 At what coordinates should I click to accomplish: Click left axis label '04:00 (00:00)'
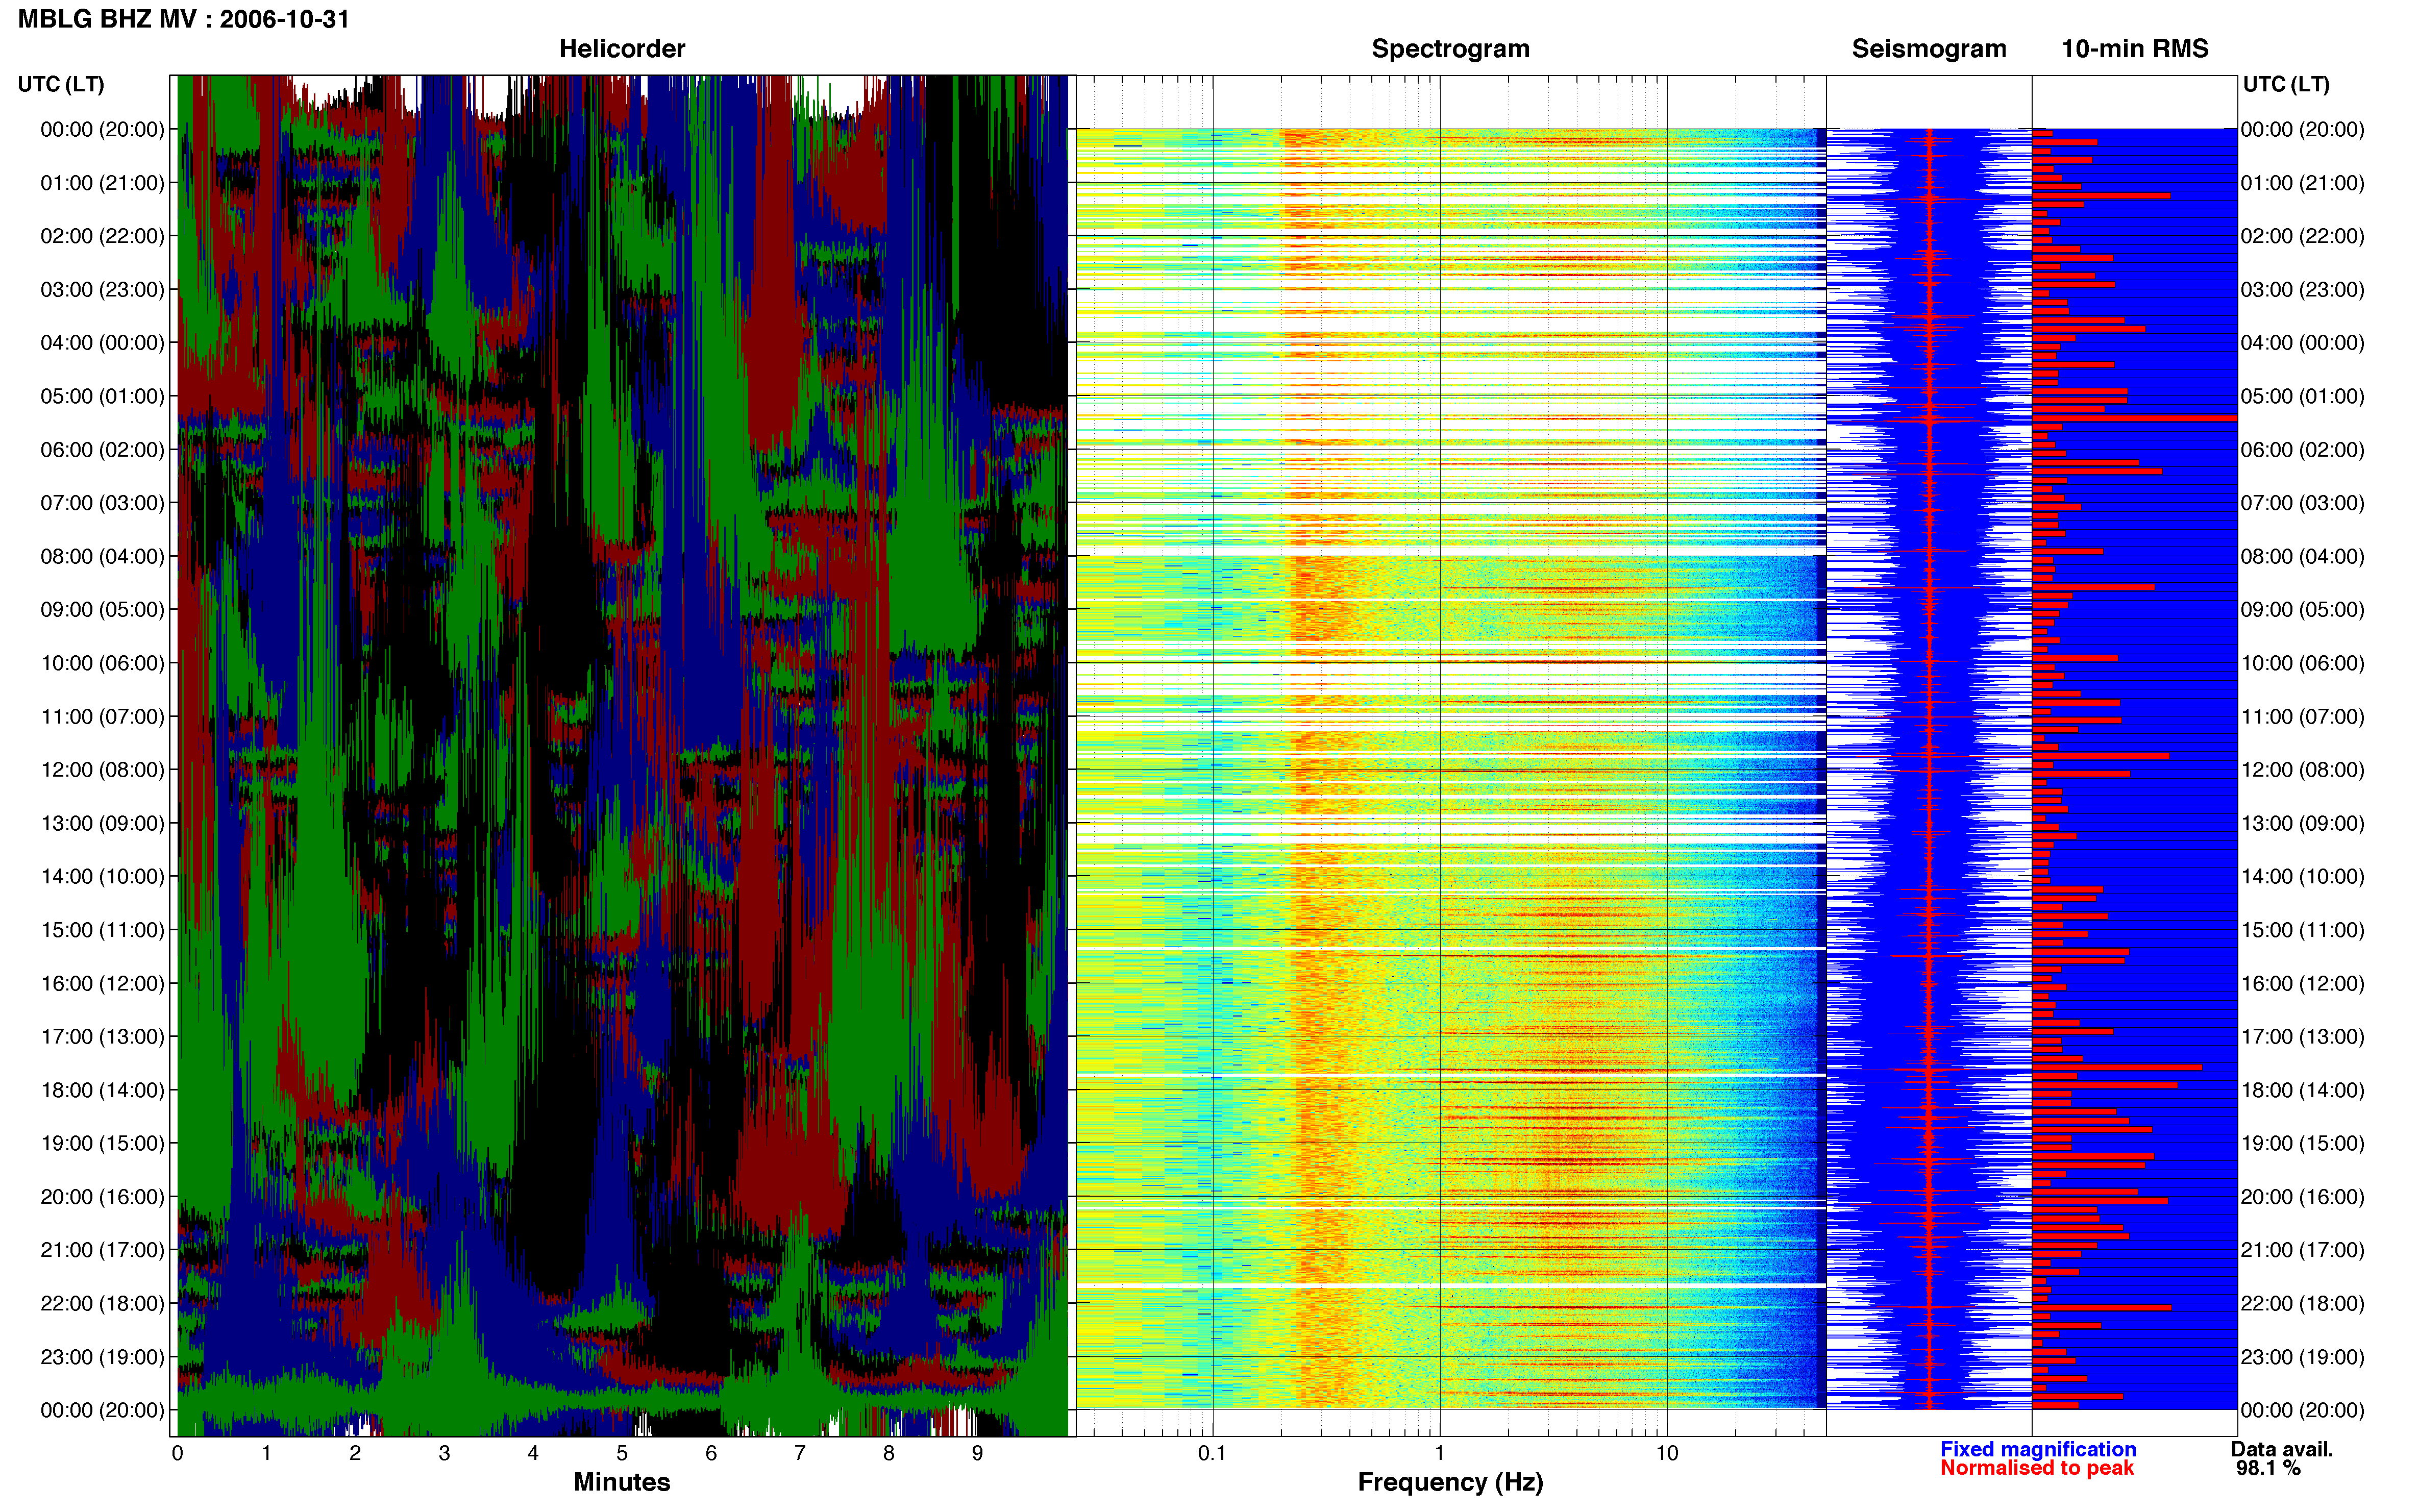(x=102, y=342)
